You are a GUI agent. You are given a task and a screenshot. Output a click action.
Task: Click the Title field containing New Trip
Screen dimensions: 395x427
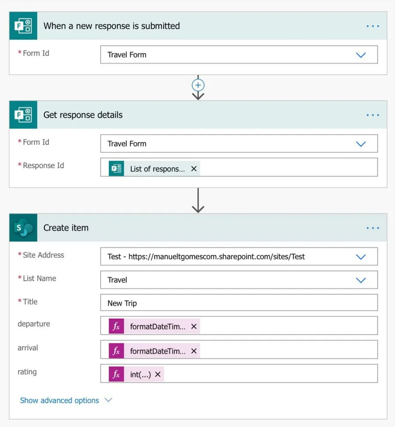(x=239, y=303)
